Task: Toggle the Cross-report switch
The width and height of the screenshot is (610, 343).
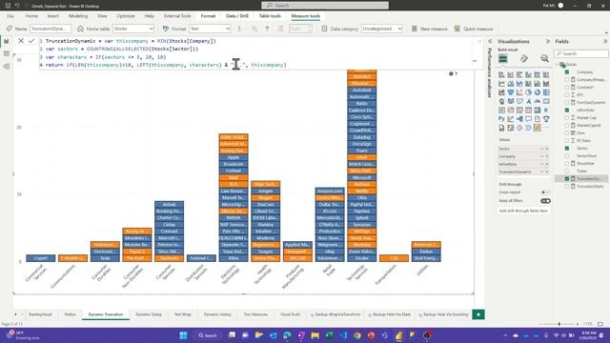Action: tap(545, 192)
